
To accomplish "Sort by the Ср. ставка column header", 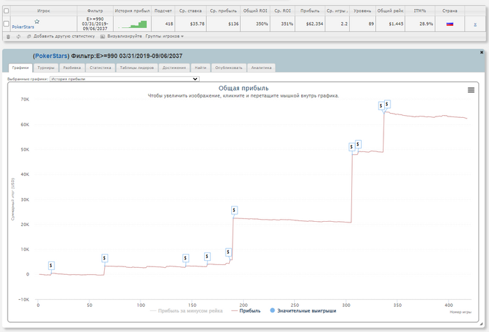I will [x=191, y=11].
